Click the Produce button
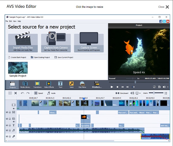The width and height of the screenshot is (173, 146). [97, 85]
